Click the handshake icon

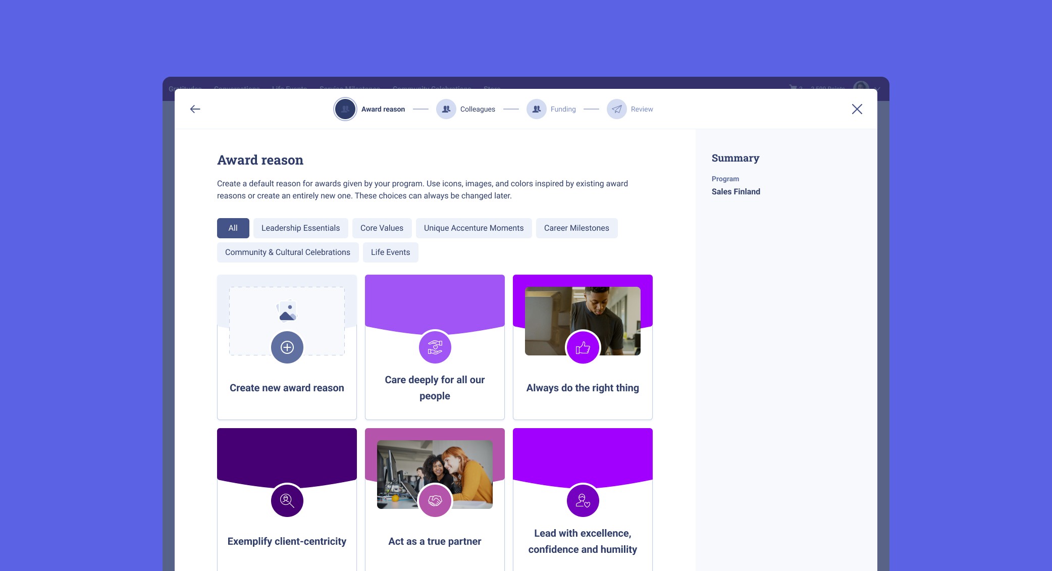[x=435, y=501]
